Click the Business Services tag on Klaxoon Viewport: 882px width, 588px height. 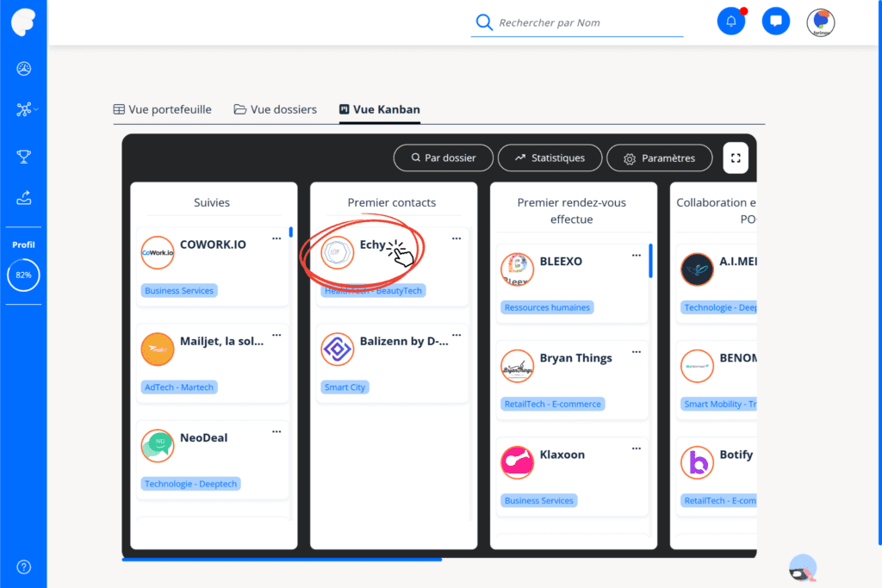[539, 501]
